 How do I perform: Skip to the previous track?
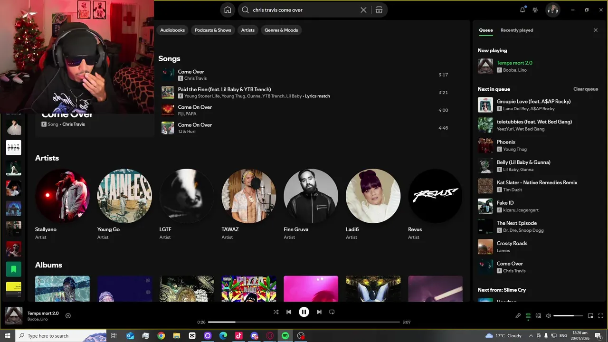point(289,312)
